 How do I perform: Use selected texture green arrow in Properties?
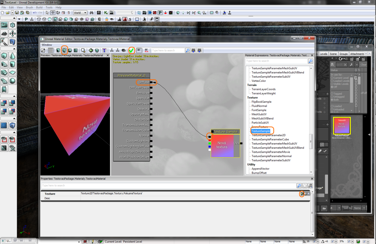pyautogui.click(x=302, y=194)
